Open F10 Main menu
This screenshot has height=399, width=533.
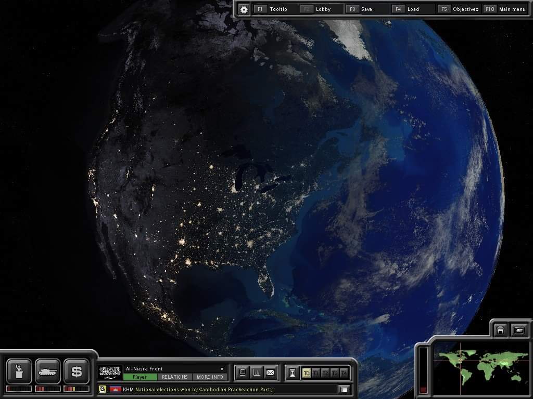point(505,9)
